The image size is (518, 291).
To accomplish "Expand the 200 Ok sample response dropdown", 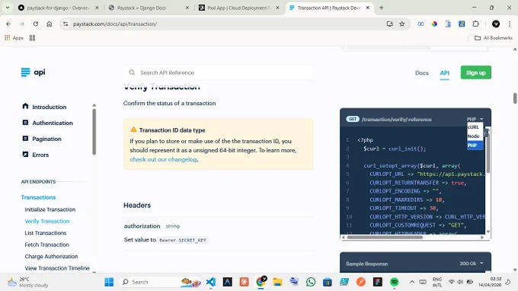I will click(x=471, y=264).
